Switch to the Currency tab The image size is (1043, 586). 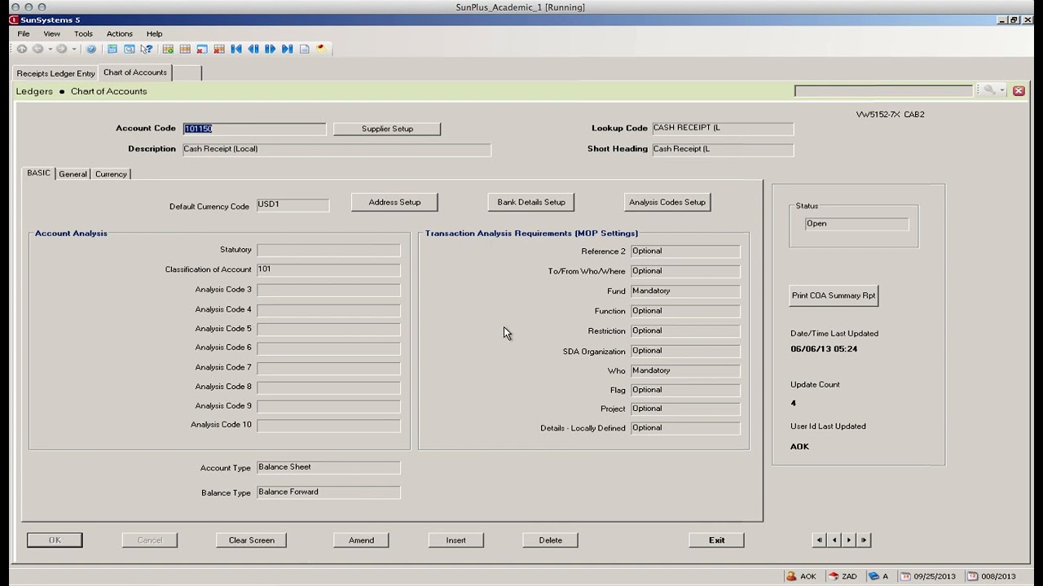pos(111,174)
